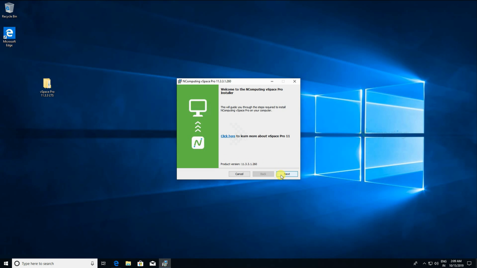Click the Next button in installer
477x268 pixels.
[287, 174]
